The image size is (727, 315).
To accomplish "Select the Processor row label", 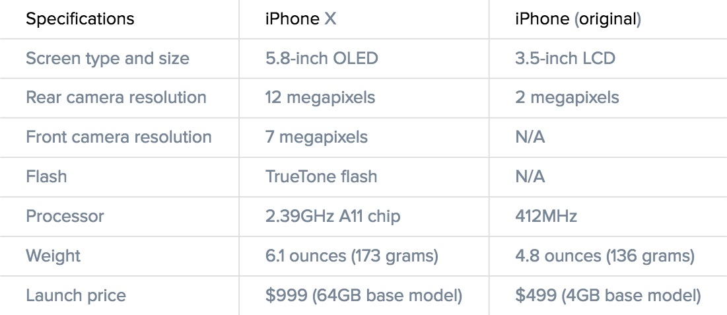I will coord(65,216).
